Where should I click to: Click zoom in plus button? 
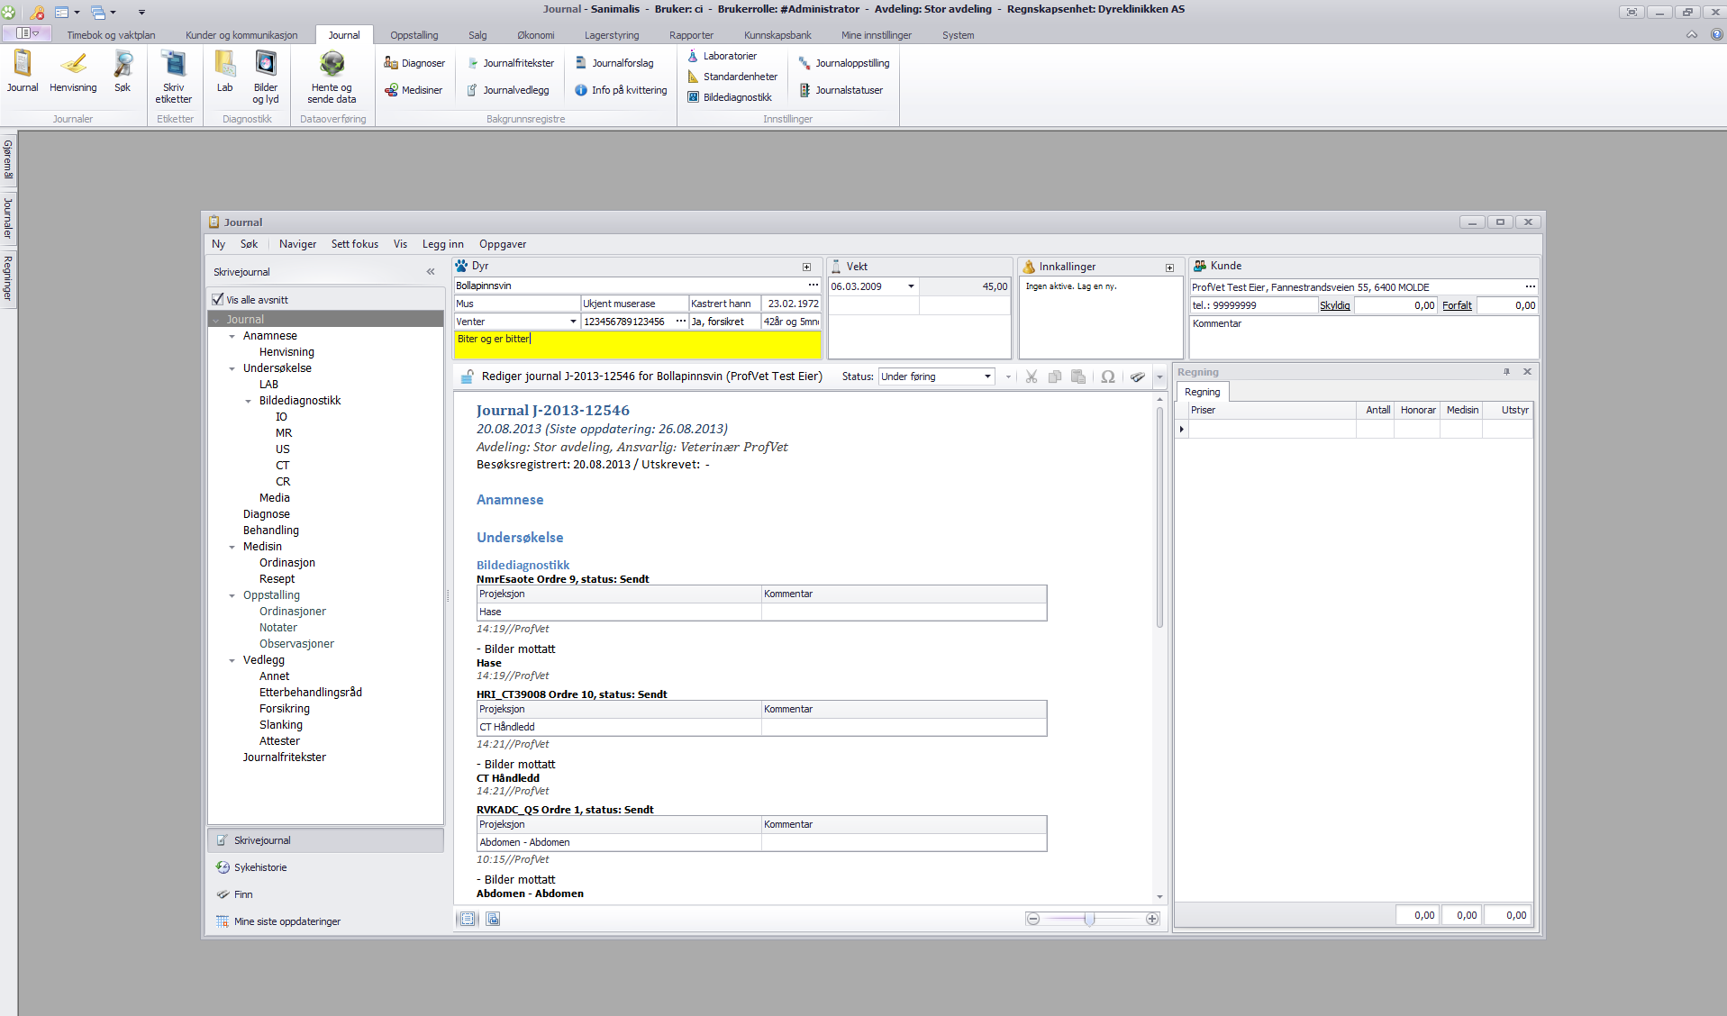(x=1152, y=919)
